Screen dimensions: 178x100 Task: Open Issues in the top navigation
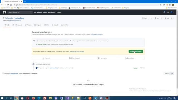45,12
